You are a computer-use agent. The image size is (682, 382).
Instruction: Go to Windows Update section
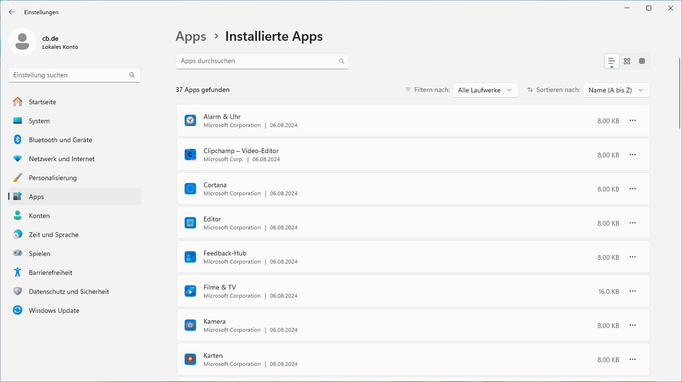(x=54, y=310)
